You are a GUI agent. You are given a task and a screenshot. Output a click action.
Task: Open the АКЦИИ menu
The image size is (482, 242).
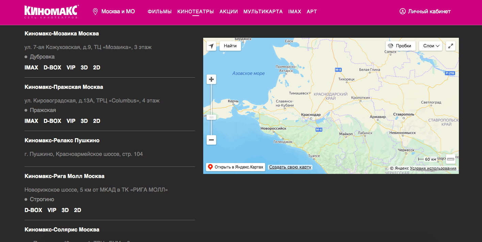(229, 12)
